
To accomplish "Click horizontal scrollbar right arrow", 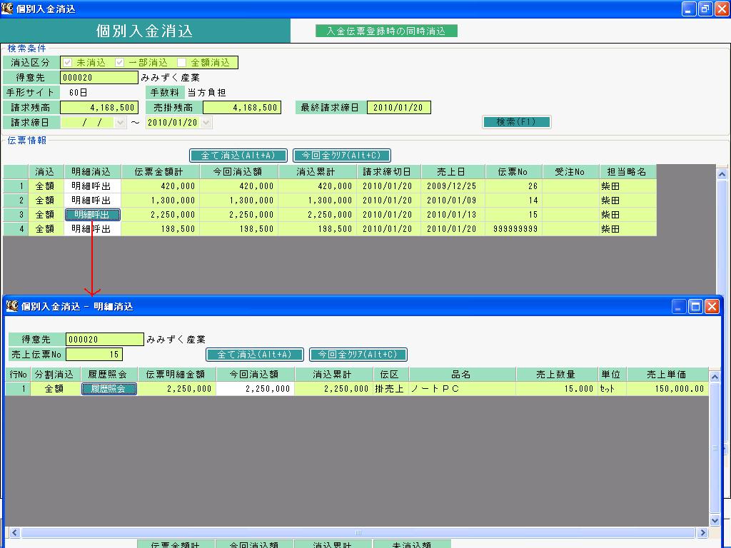I will pos(703,532).
